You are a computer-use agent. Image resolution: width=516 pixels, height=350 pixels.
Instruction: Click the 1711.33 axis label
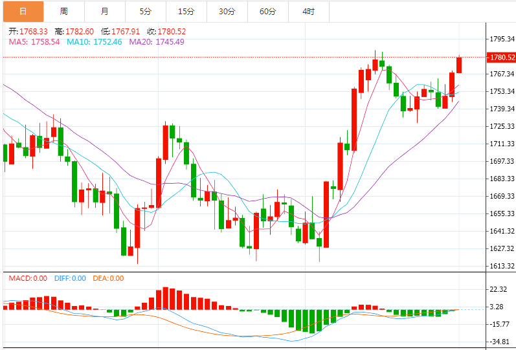click(502, 144)
